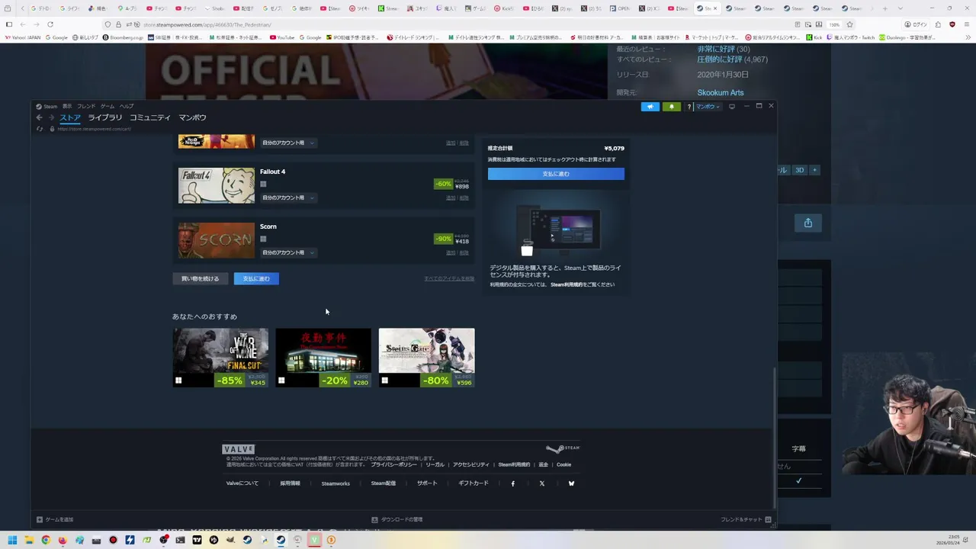Open the ヘルプ menu

click(127, 107)
